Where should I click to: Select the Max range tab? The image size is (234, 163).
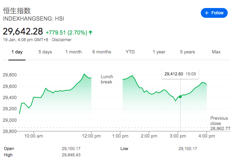(216, 52)
